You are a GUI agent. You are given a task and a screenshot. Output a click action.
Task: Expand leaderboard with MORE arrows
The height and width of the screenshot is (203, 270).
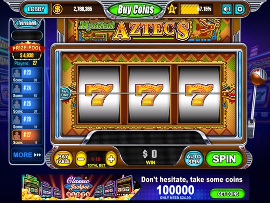27,155
